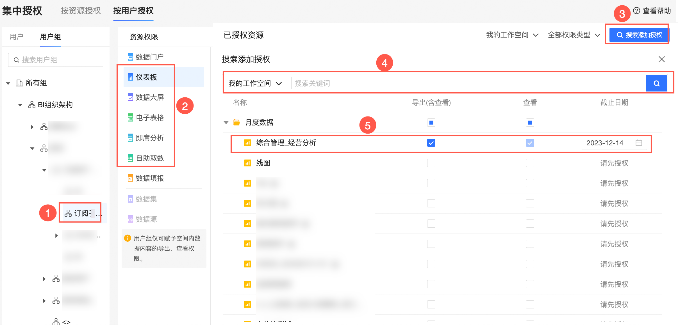Open the calendar icon in date field
The image size is (678, 325).
pyautogui.click(x=639, y=143)
